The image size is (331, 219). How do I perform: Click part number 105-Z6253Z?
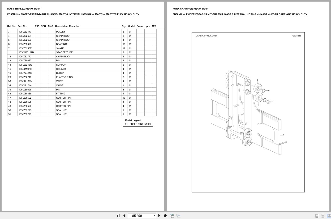coord(25,48)
